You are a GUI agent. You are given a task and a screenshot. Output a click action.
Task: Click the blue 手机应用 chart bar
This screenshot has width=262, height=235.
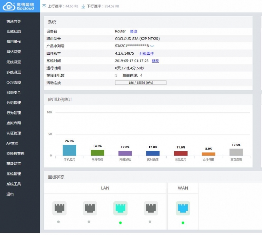pyautogui.click(x=69, y=150)
